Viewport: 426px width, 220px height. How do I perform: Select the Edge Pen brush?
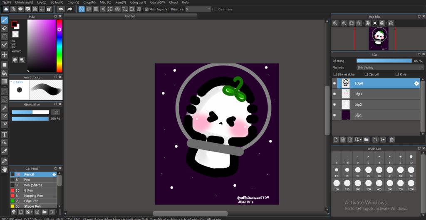33,201
